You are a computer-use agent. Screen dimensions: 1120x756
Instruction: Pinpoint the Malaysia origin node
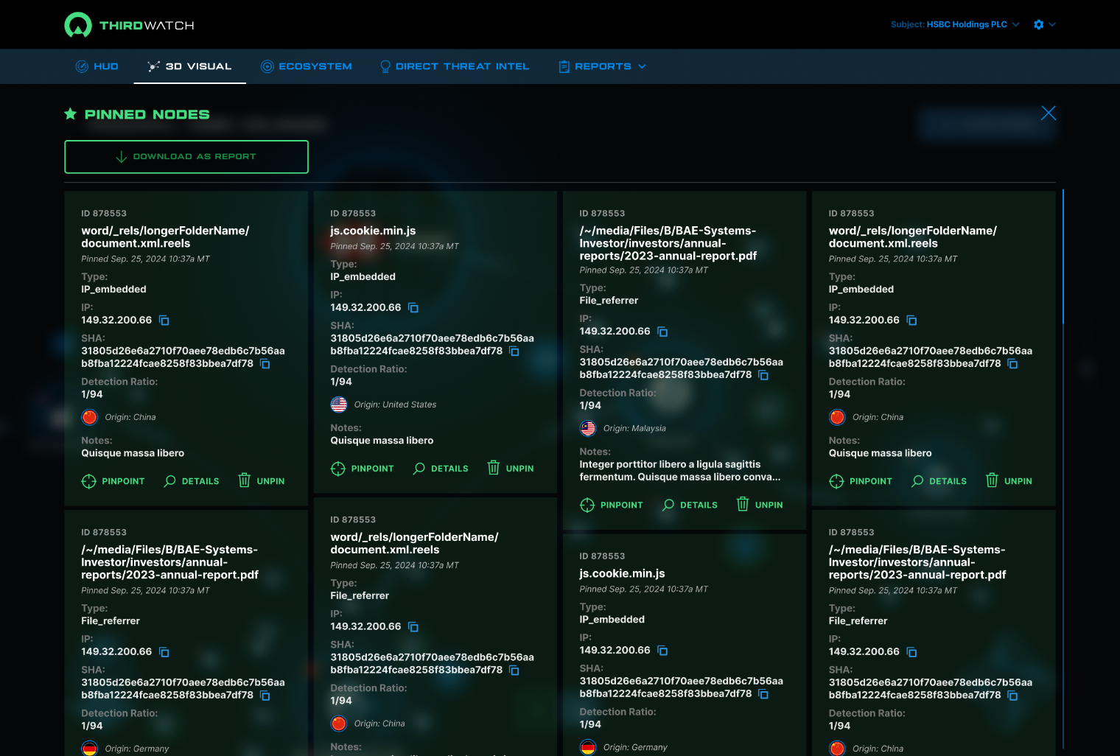click(x=612, y=505)
